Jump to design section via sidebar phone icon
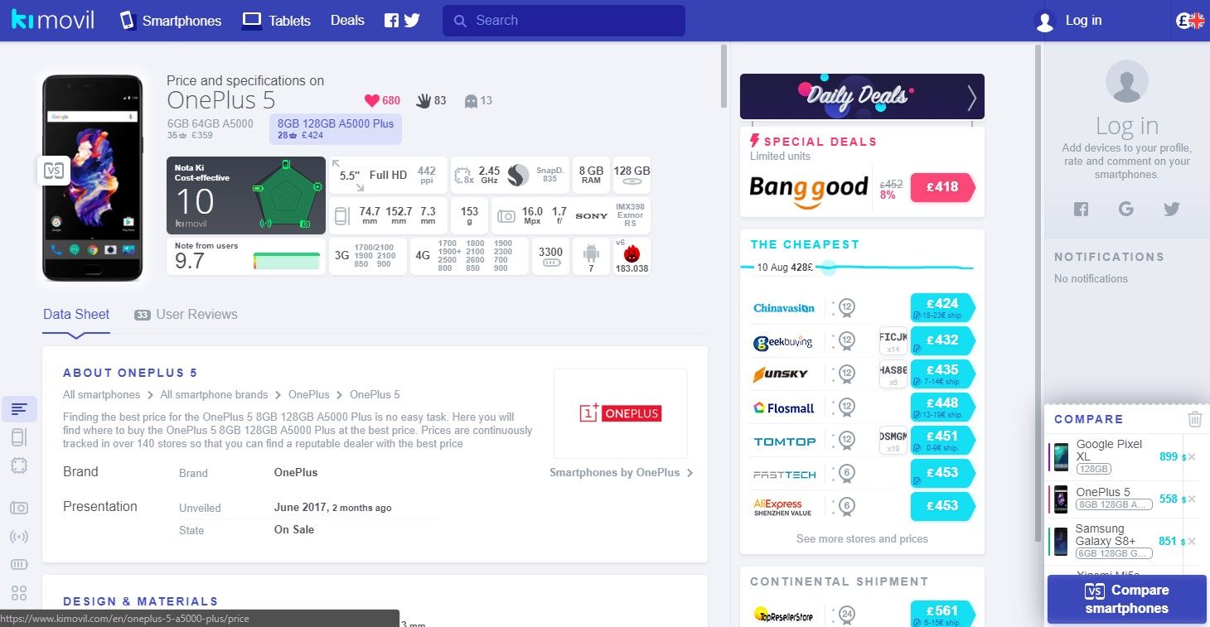The height and width of the screenshot is (627, 1210). (x=19, y=437)
